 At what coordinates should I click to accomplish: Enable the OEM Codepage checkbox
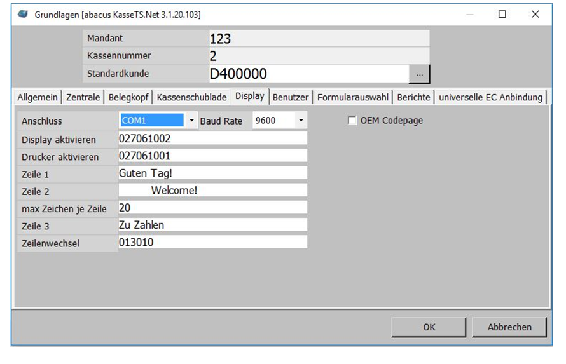coord(352,121)
